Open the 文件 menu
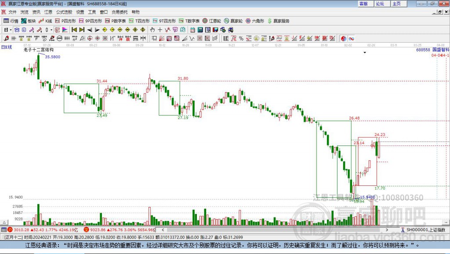Image resolution: width=450 pixels, height=254 pixels. 12,12
